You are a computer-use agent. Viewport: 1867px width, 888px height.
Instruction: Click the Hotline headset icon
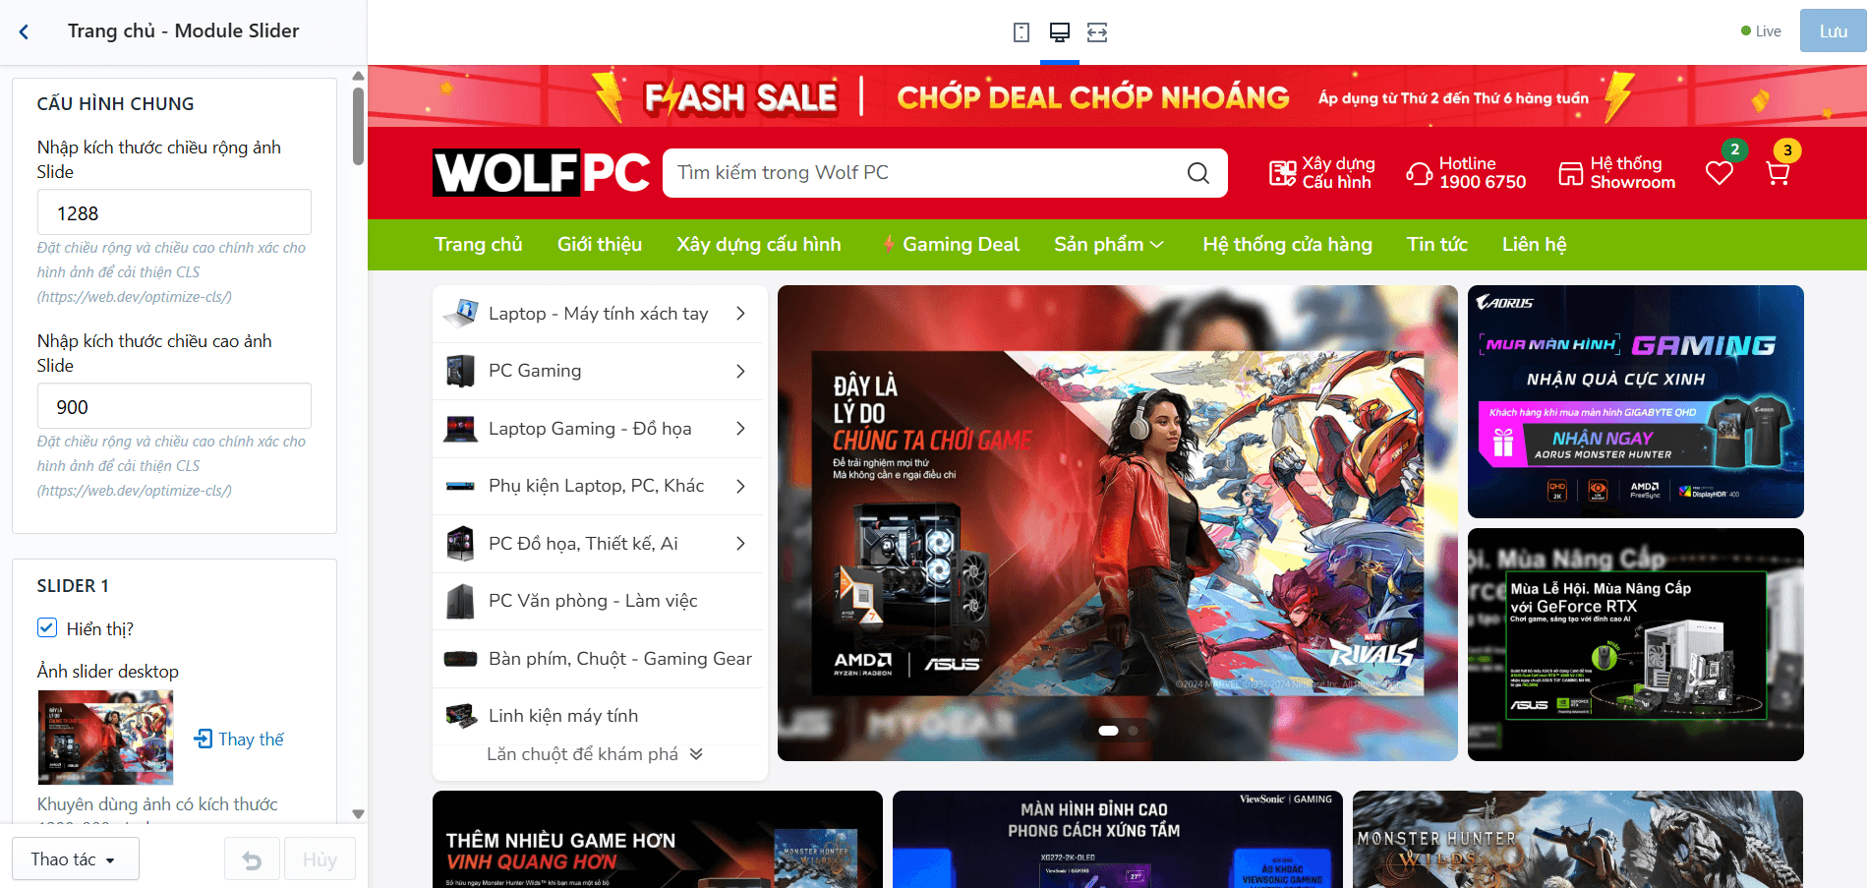[x=1420, y=173]
